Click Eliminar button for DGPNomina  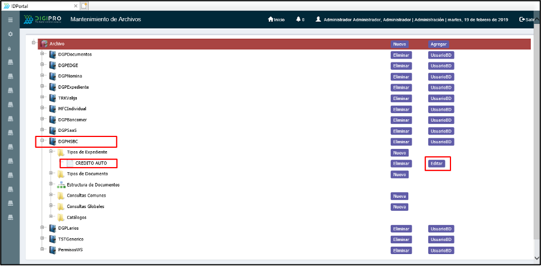point(401,77)
